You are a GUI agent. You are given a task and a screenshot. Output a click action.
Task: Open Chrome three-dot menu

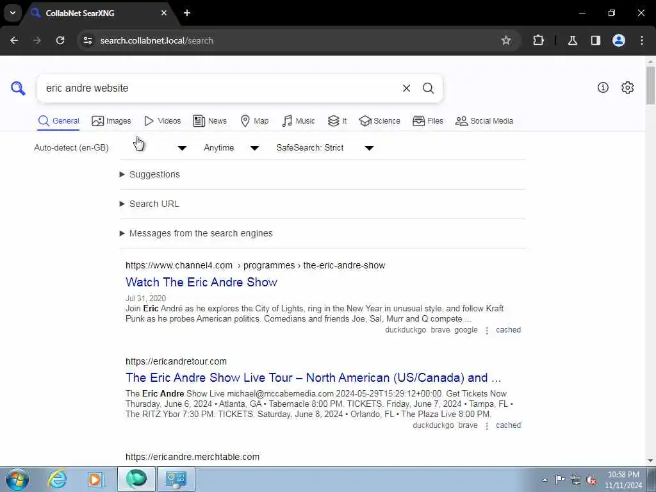[x=642, y=40]
